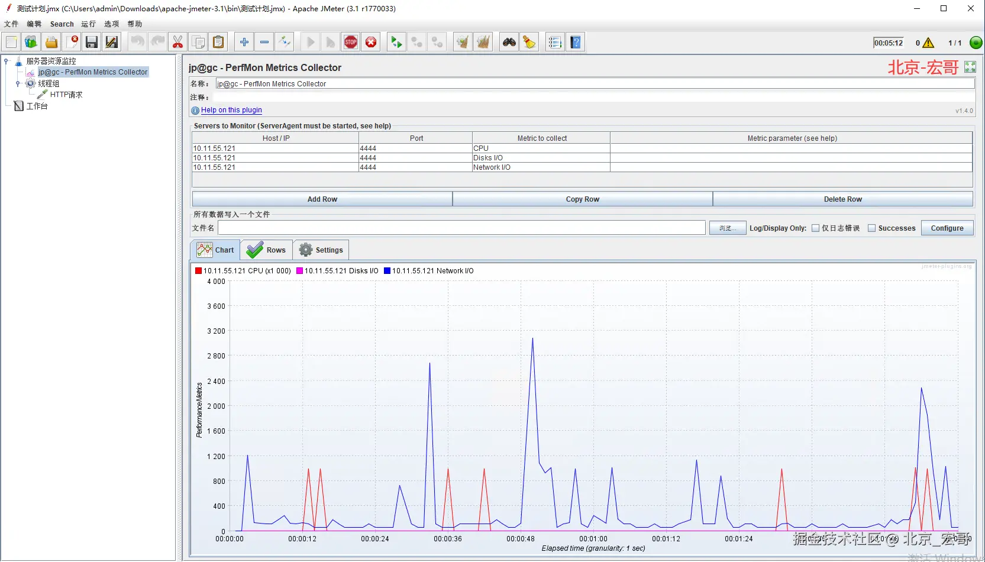This screenshot has height=562, width=985.
Task: Click the Configure button
Action: (947, 228)
